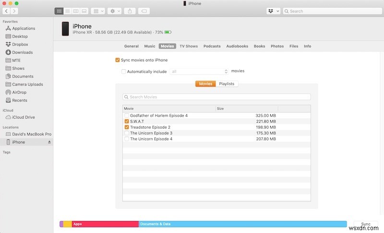The image size is (384, 233).
Task: Select the Playlists segment button
Action: (227, 84)
